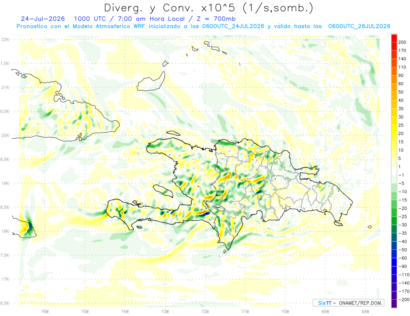Click the '73W' longitude label

pos(165,312)
